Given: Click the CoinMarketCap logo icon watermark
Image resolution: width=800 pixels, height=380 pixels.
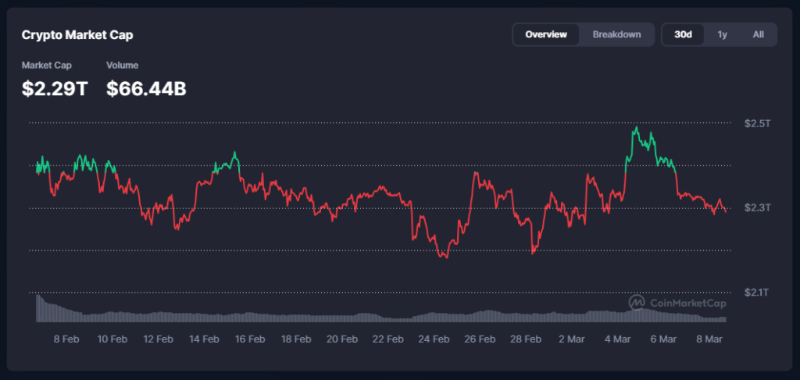Looking at the screenshot, I should coord(637,303).
